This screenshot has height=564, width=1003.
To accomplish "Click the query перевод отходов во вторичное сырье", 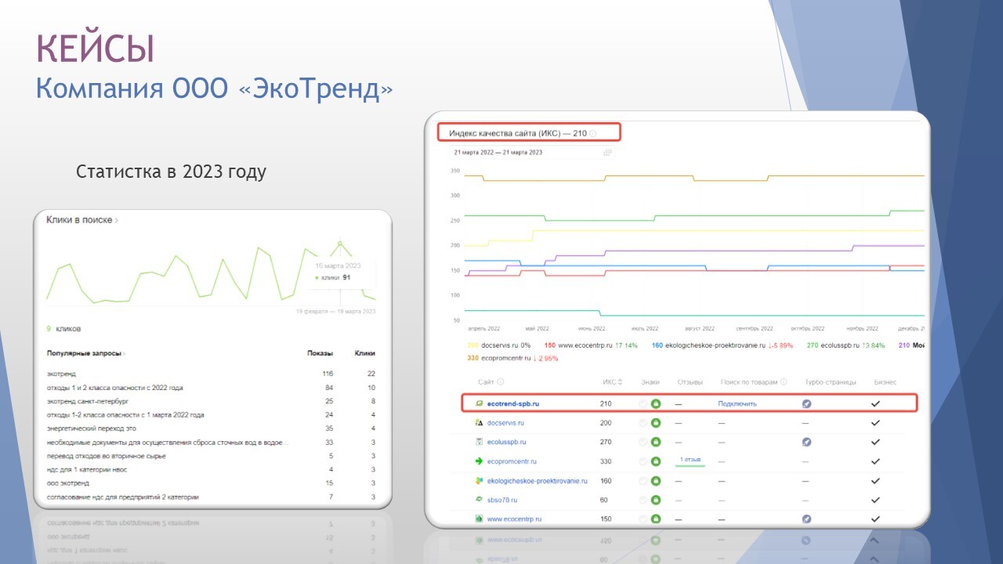I will coord(106,456).
